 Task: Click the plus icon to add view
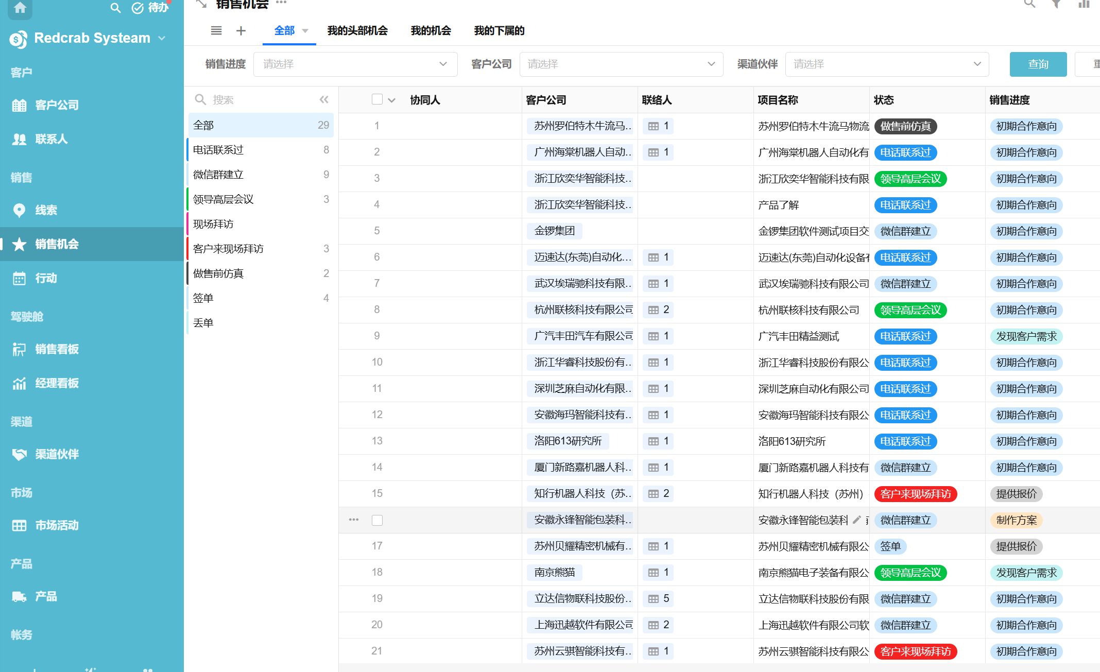(x=241, y=31)
